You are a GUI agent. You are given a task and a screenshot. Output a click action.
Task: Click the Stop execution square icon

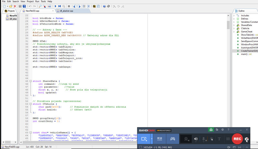pos(69,6)
